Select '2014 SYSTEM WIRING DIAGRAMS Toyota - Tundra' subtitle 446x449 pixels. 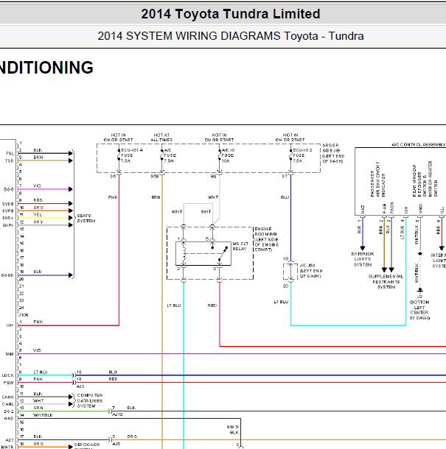coord(231,36)
